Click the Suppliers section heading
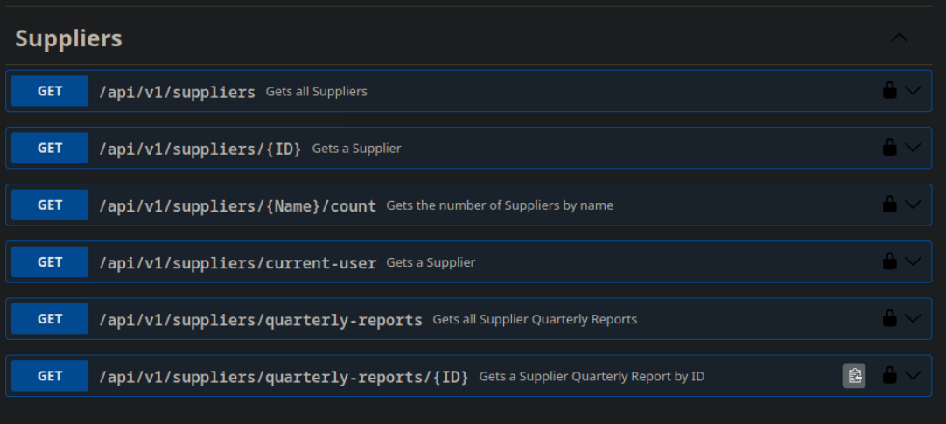Screen dimensions: 946x424 (x=68, y=38)
